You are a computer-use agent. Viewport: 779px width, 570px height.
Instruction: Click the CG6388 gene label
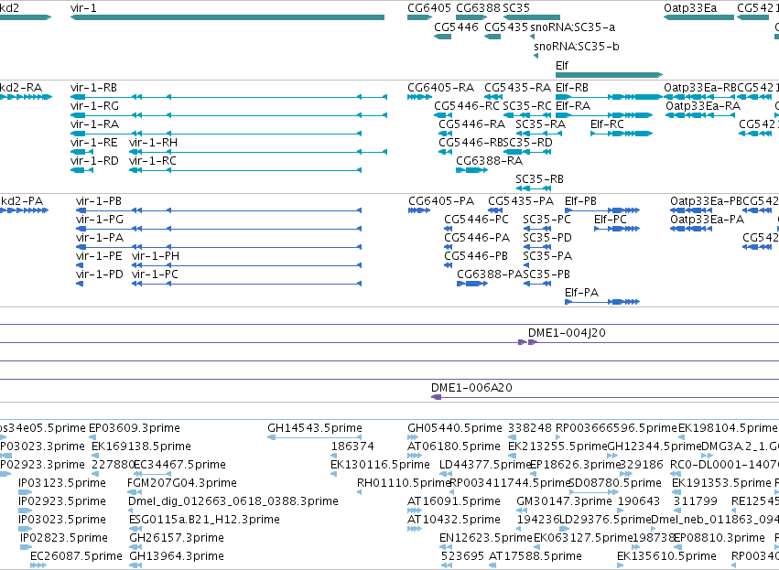(478, 8)
